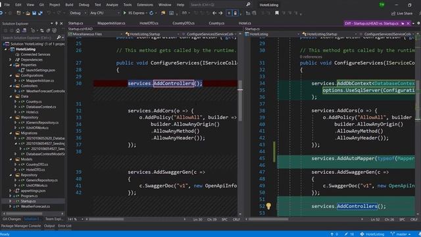Click the Open File folder icon
Screen dimensions: 421x237
click(x=28, y=13)
